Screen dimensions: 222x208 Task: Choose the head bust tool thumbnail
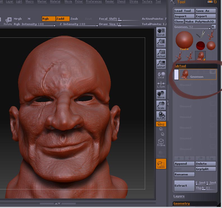coord(200,56)
